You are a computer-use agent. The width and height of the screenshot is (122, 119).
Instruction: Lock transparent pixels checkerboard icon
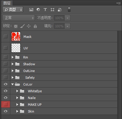[x=16, y=26]
